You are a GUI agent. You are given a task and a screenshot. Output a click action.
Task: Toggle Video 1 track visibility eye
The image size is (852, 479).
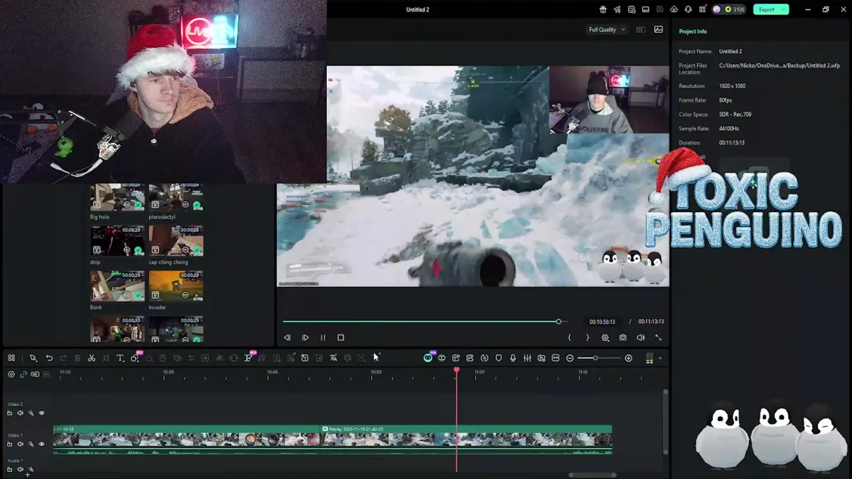[41, 444]
